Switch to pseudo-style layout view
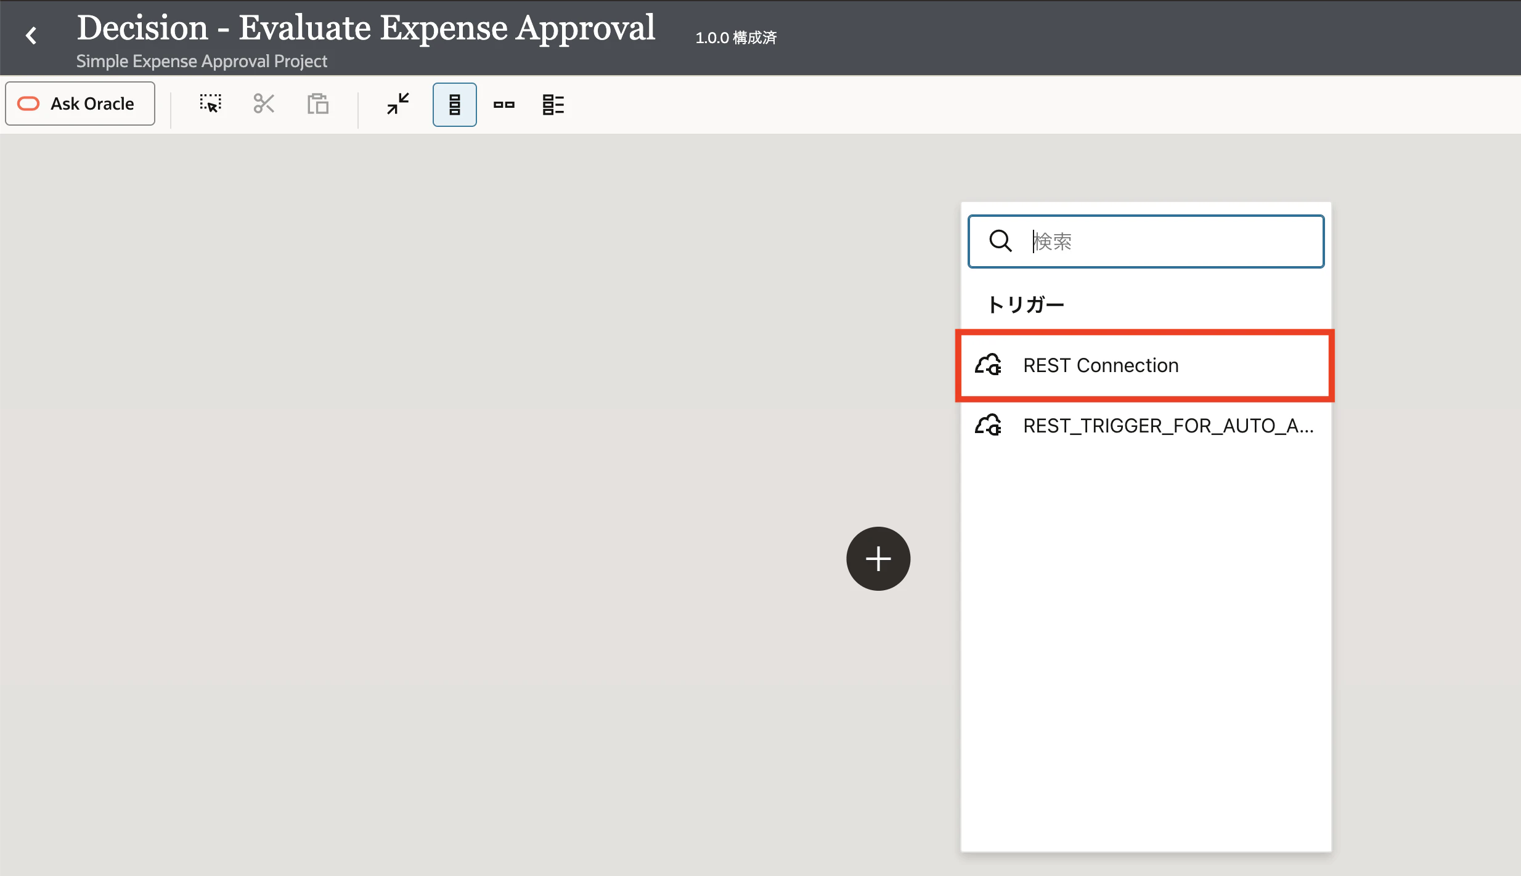1521x876 pixels. pyautogui.click(x=553, y=105)
